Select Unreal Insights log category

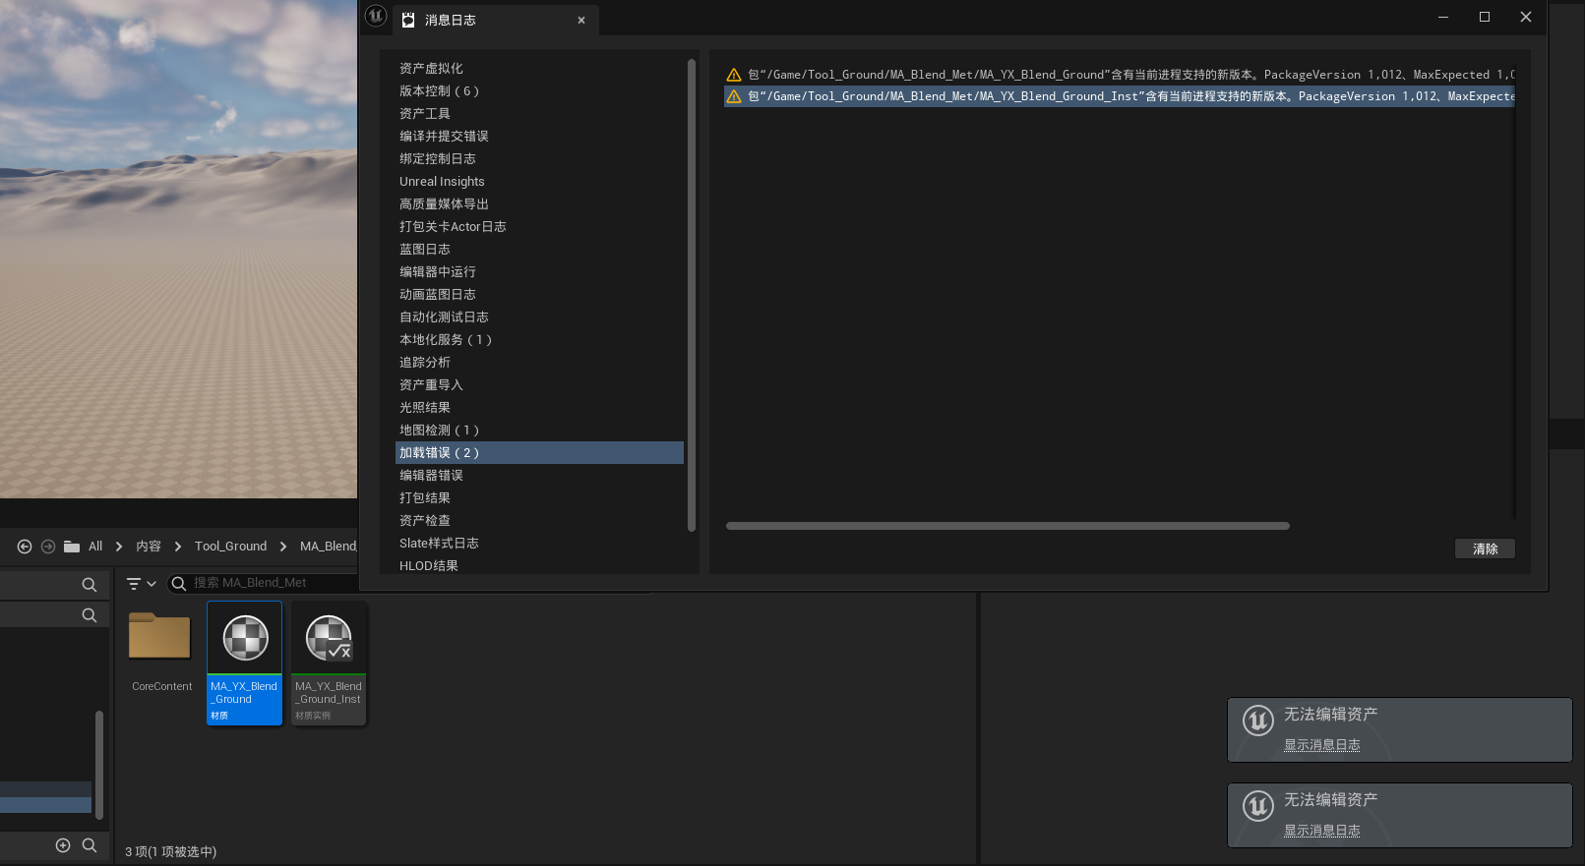point(539,181)
